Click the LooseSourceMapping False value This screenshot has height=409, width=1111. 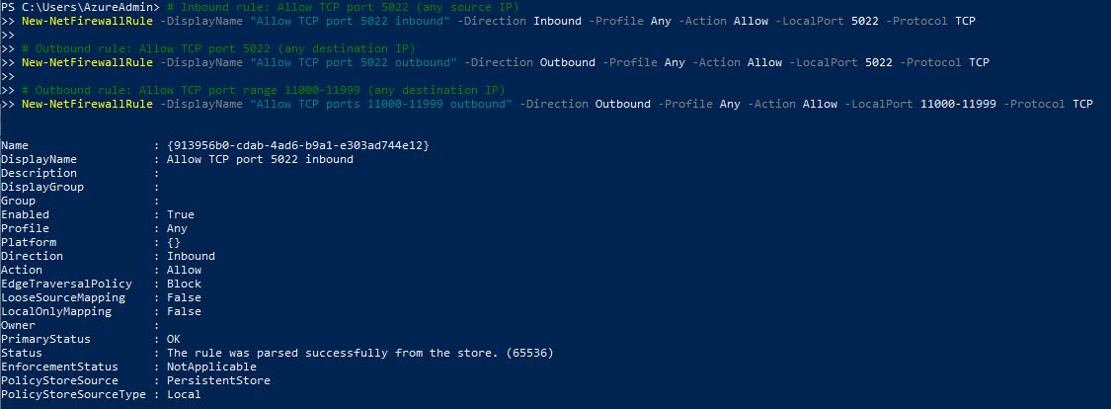click(184, 297)
